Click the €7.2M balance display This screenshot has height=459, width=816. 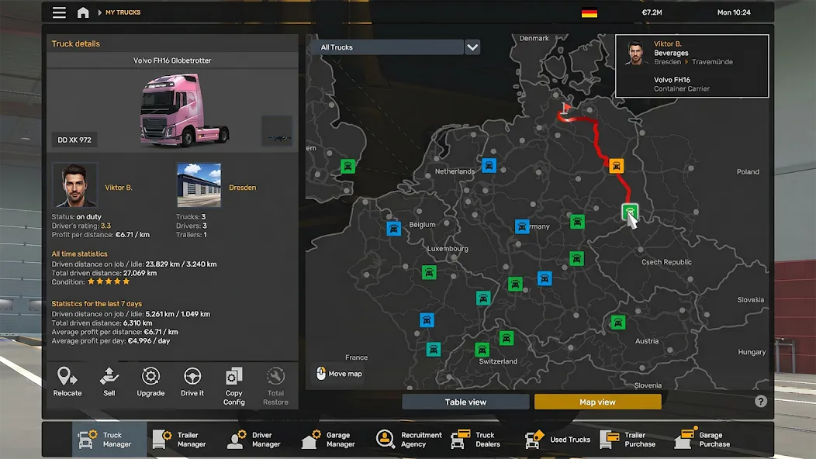(x=652, y=12)
